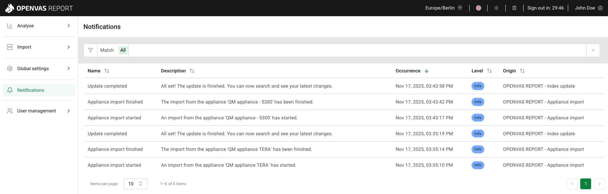Screen dimensions: 608x194
Task: Collapse the filter panel with chevron
Action: [x=593, y=50]
